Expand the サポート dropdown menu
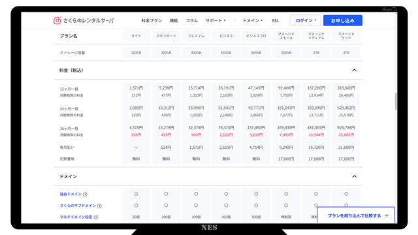Viewport: 418px width, 235px height. click(x=216, y=20)
